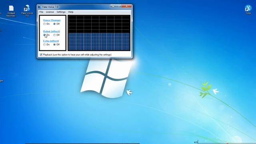
Task: Click the Fake Voice title bar app icon
Action: click(x=39, y=7)
